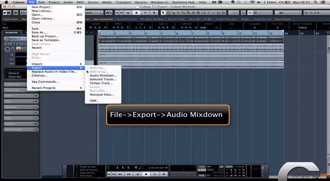Stop playback on the bottom transport panel

pyautogui.click(x=146, y=174)
